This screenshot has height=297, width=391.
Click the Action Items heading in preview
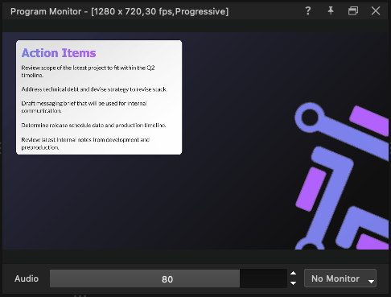tap(59, 53)
